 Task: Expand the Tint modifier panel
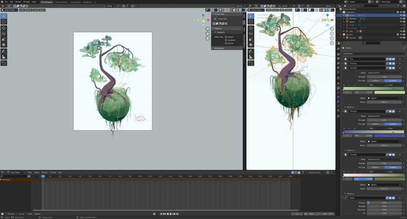click(343, 59)
